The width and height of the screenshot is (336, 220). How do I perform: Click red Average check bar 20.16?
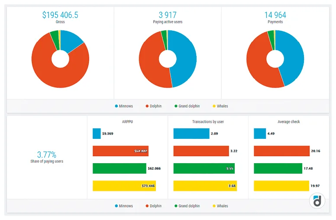pos(281,151)
